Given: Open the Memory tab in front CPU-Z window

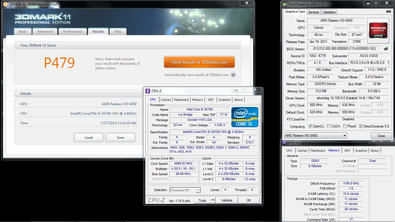Looking at the screenshot, I should click(x=197, y=100).
